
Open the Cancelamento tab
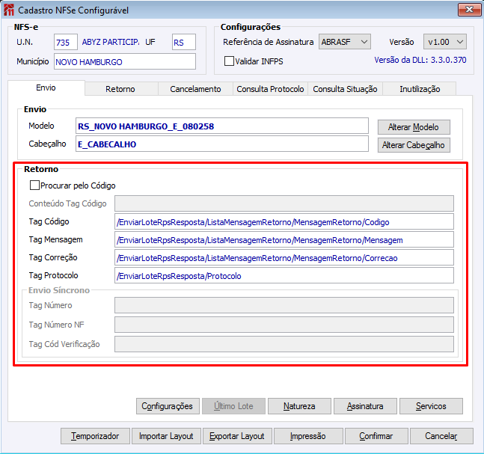tap(195, 89)
